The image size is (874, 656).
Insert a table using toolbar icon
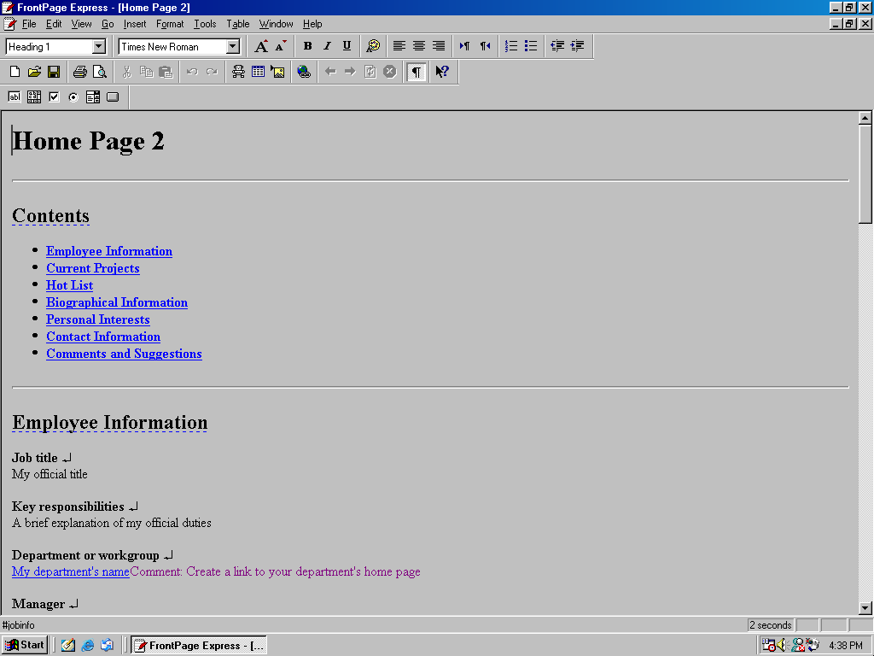[x=258, y=72]
